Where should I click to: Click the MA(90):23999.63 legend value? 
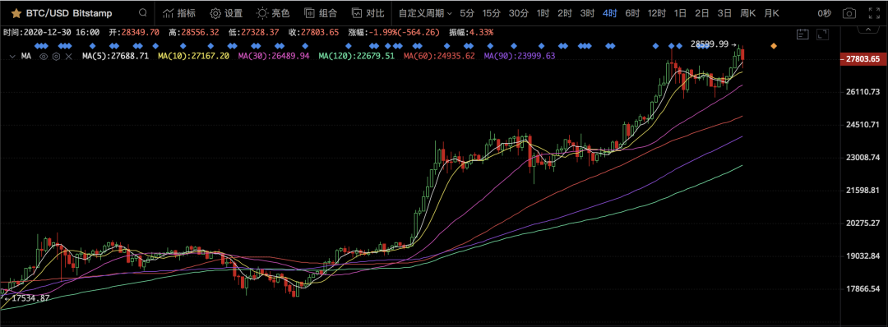(519, 56)
